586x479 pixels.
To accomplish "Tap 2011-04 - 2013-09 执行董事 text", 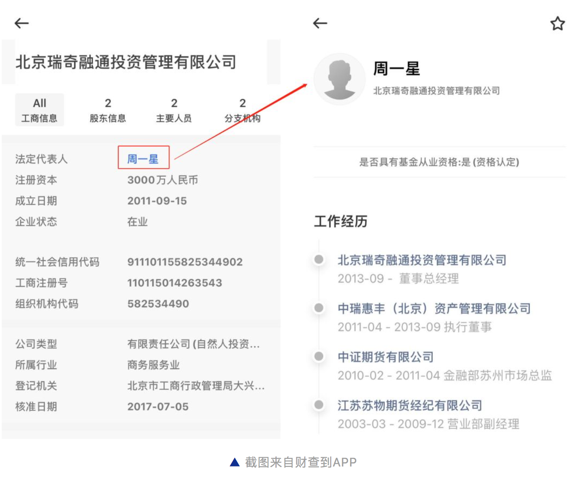I will [x=415, y=327].
